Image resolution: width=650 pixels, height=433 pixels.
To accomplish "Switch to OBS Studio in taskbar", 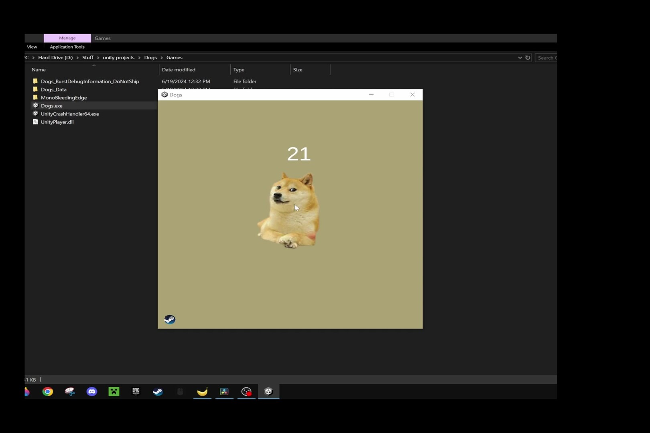I will [246, 392].
